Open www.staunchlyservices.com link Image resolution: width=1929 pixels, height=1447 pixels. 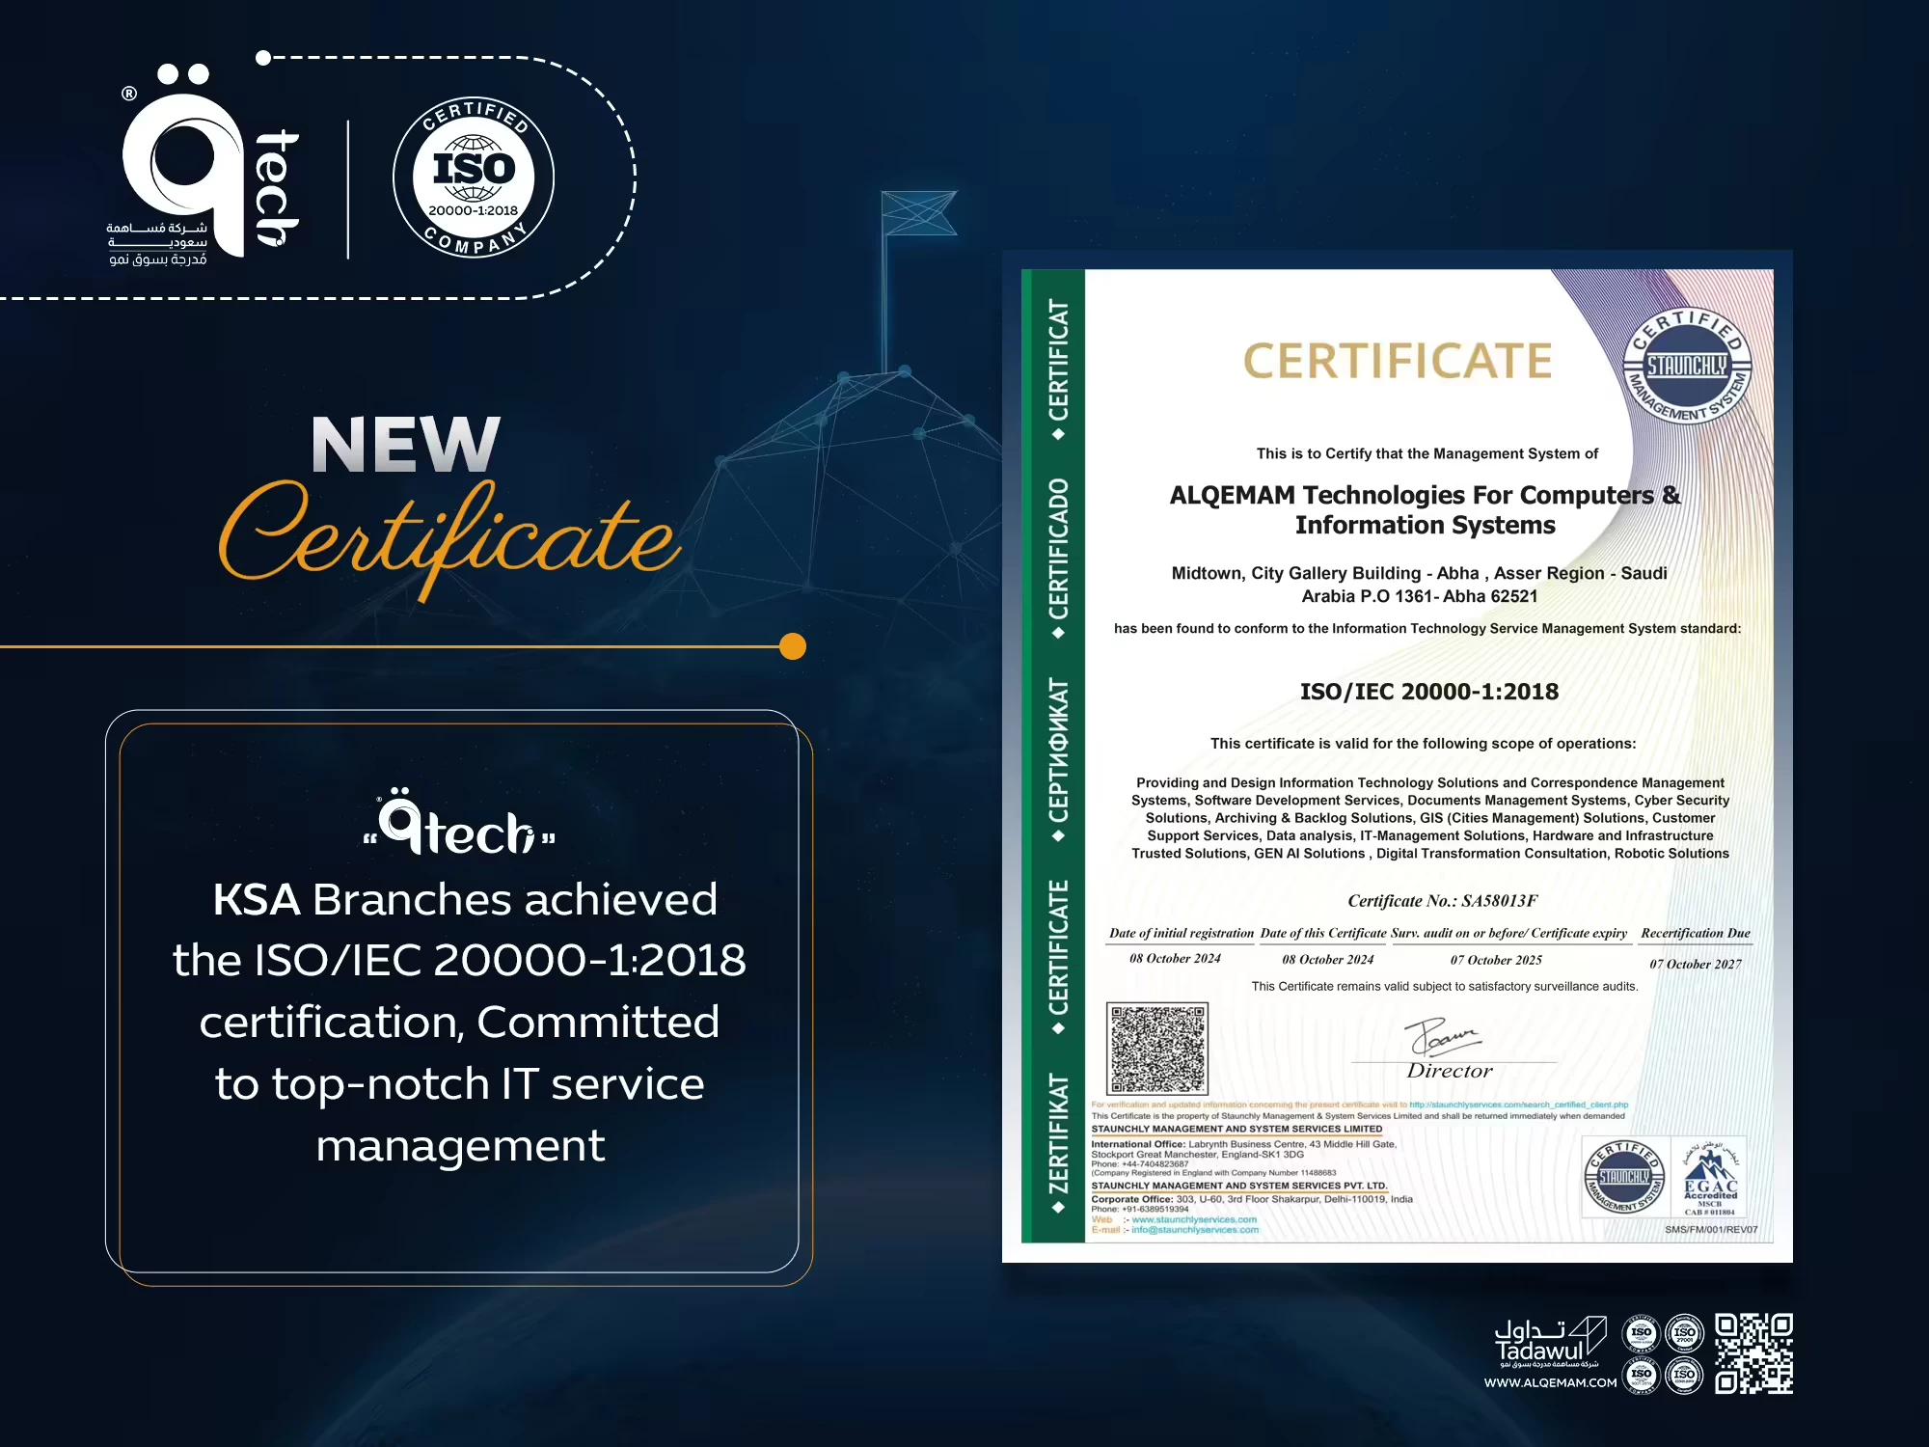point(1196,1217)
